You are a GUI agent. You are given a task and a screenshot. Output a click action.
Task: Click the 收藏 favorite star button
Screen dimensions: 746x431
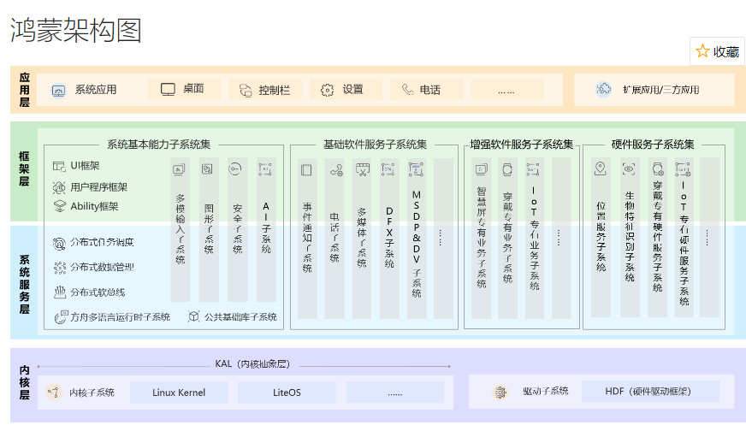(x=717, y=51)
